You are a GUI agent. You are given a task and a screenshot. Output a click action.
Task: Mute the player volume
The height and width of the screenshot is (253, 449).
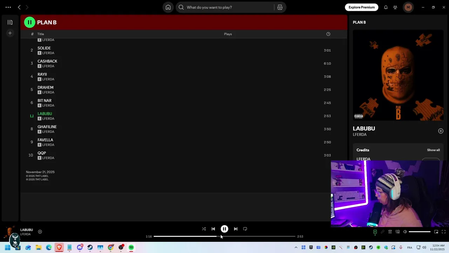click(405, 232)
